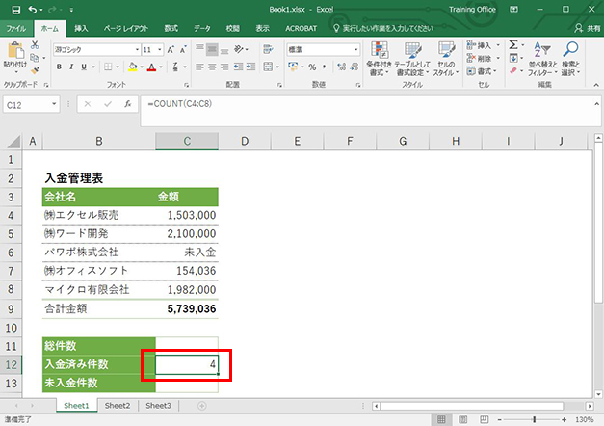Screen dimensions: 604x426
Task: Open the number format 標準 dropdown
Action: [355, 48]
